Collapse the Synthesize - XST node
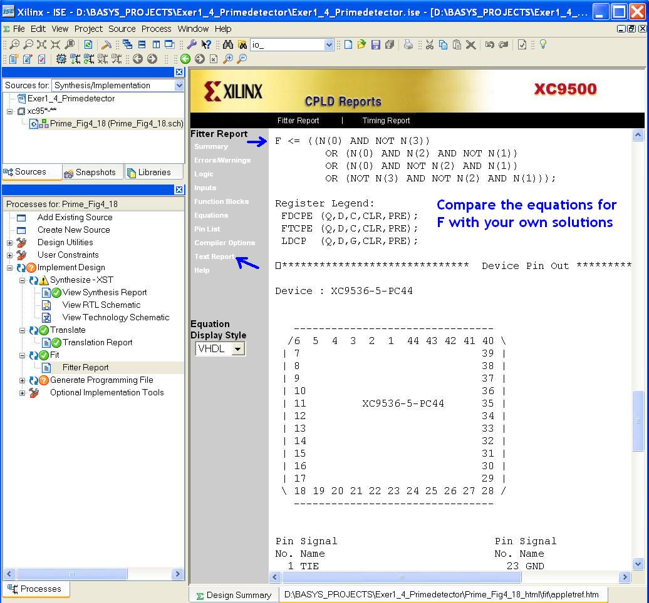The height and width of the screenshot is (603, 649). [23, 280]
